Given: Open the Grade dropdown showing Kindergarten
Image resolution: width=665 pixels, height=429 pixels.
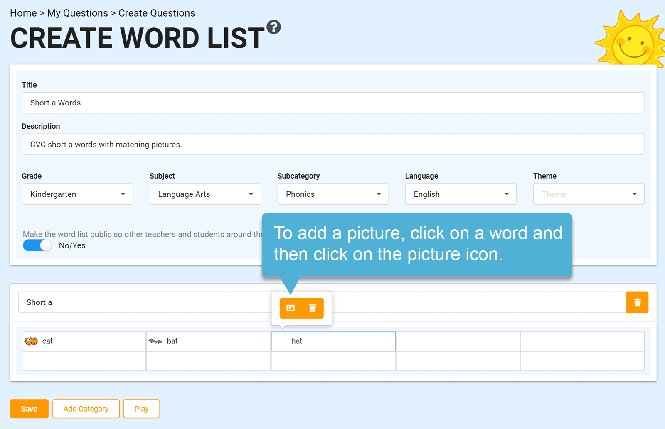Looking at the screenshot, I should pos(77,194).
